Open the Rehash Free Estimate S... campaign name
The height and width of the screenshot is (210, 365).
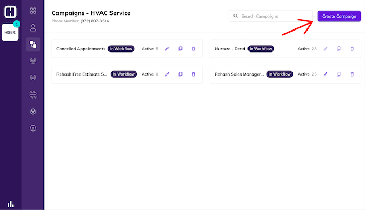(82, 74)
